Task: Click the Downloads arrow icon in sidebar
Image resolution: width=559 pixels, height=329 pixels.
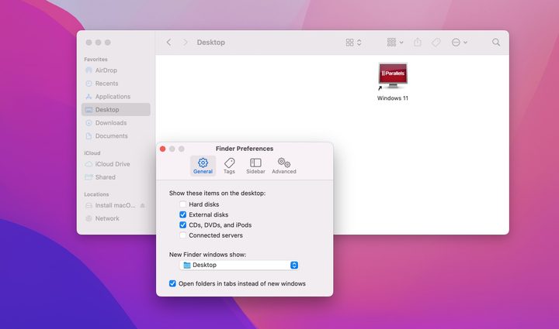Action: (x=89, y=123)
